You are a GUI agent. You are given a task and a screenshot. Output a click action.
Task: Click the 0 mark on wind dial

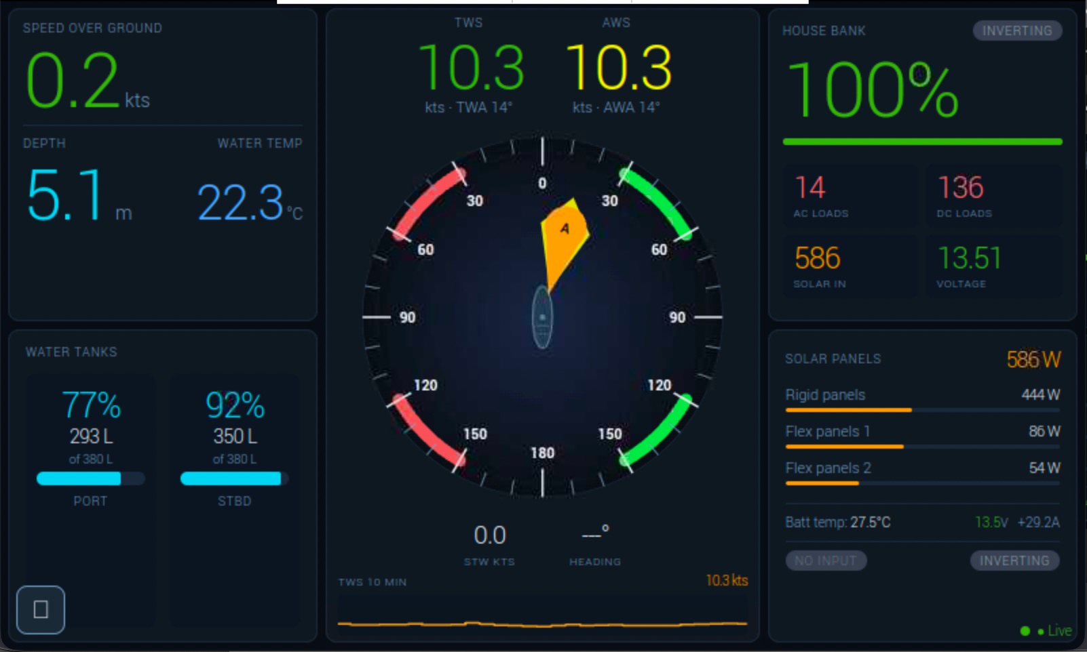[542, 183]
